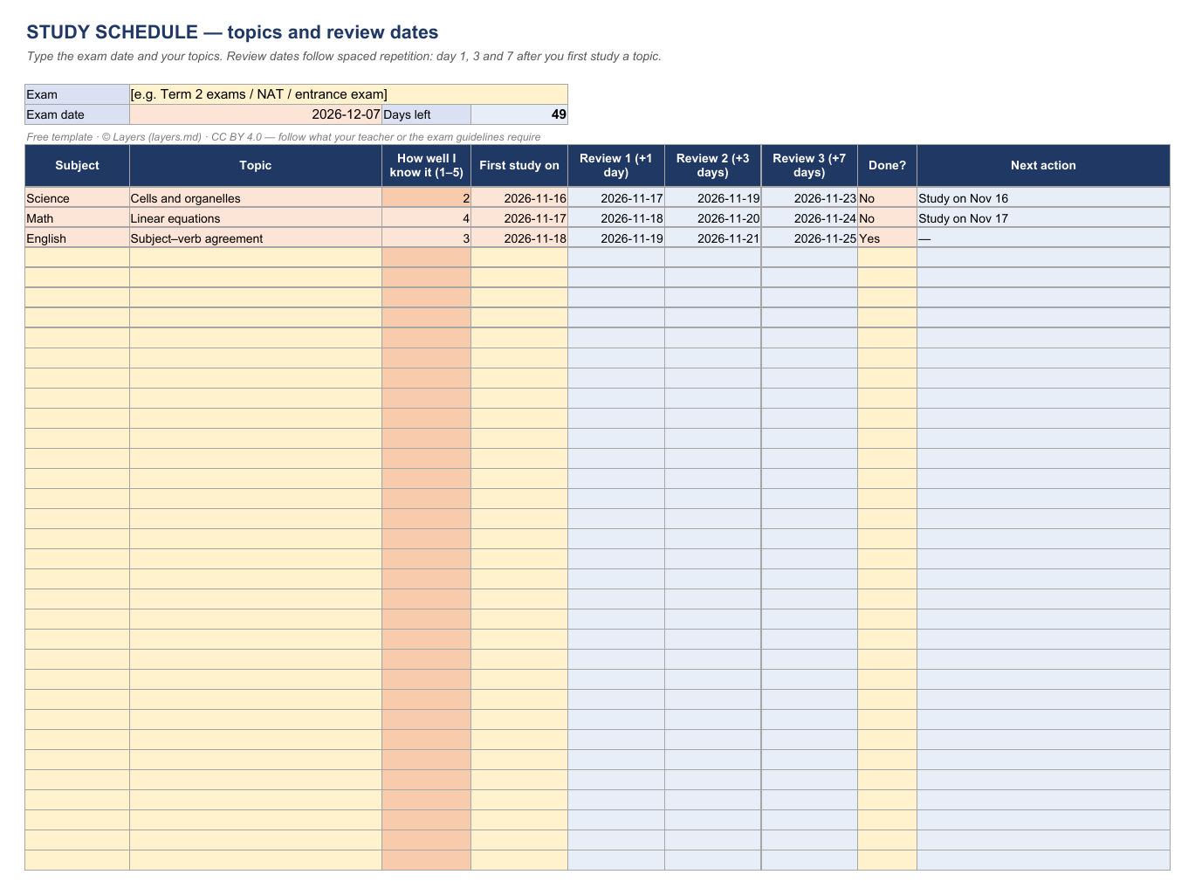The image size is (1195, 895).
Task: Click the First study on header
Action: (519, 166)
